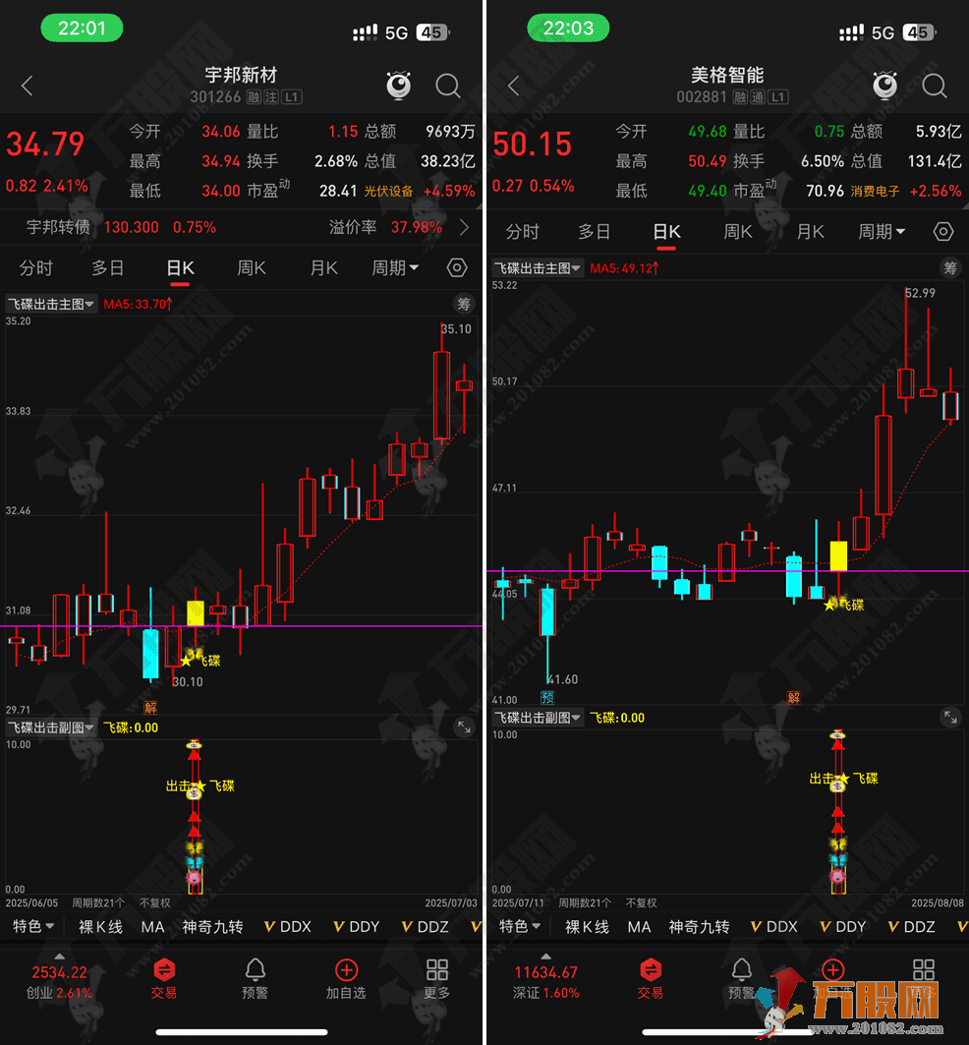This screenshot has width=969, height=1045.
Task: Tap the 预警 alert bell on 美格智能 screen
Action: tap(741, 978)
